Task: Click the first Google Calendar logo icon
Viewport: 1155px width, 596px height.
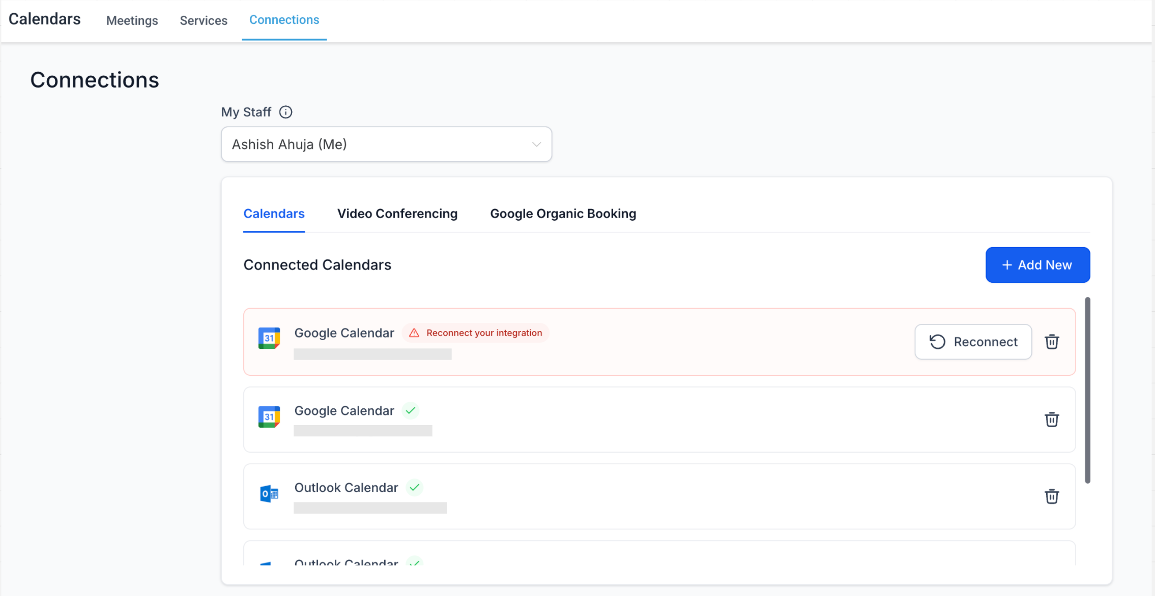Action: click(269, 338)
